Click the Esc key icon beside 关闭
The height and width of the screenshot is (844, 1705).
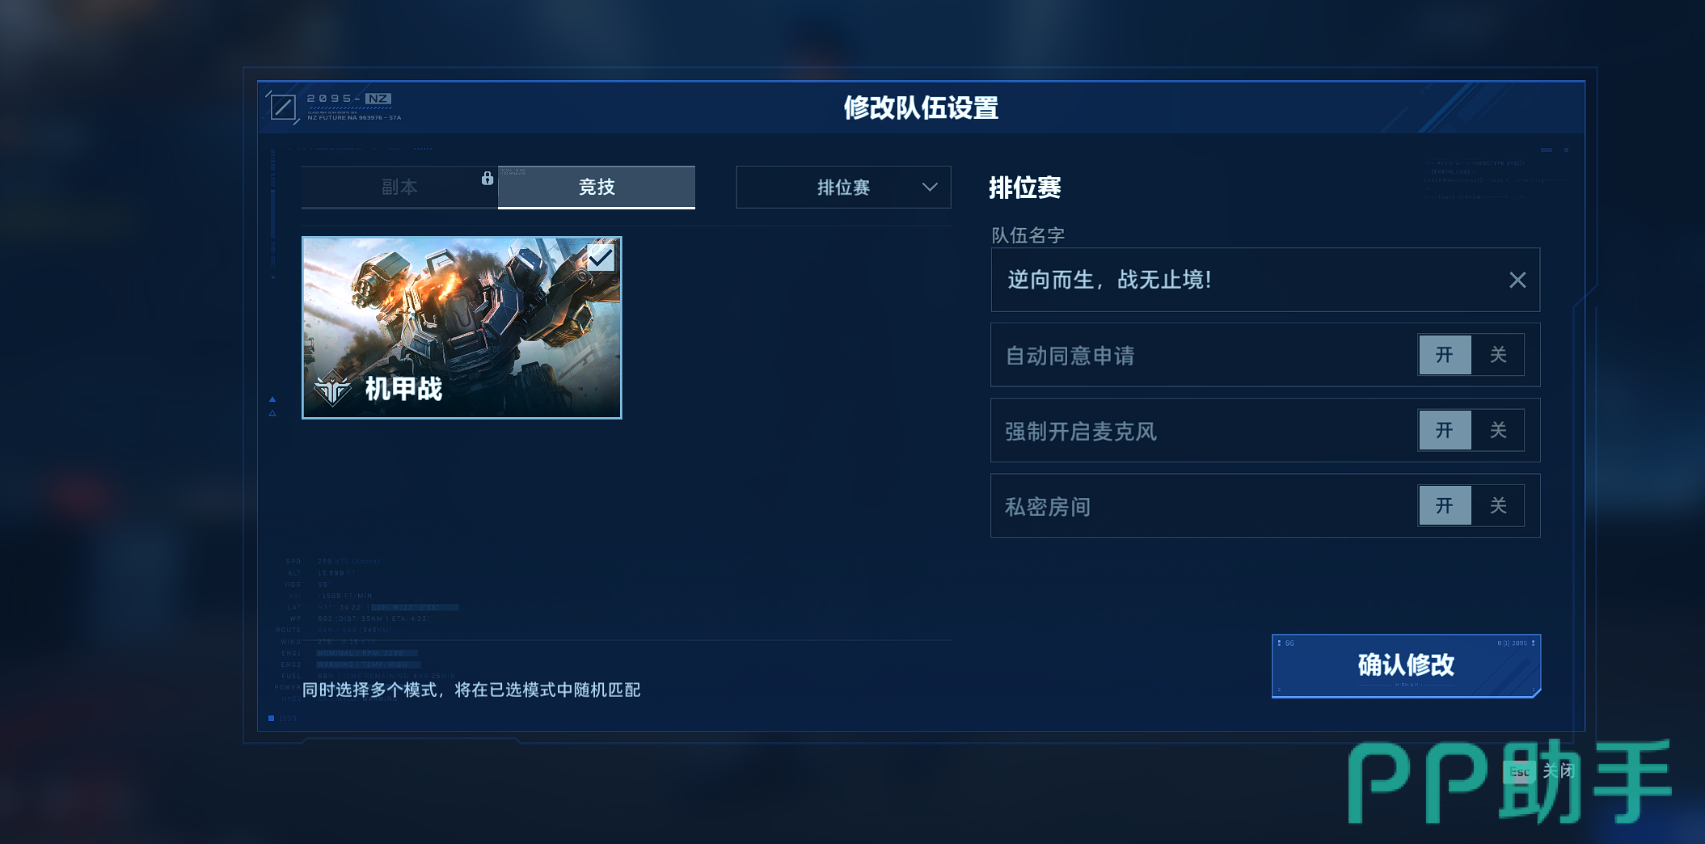(x=1520, y=771)
